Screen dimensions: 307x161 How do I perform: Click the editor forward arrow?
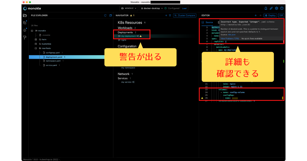260,15
